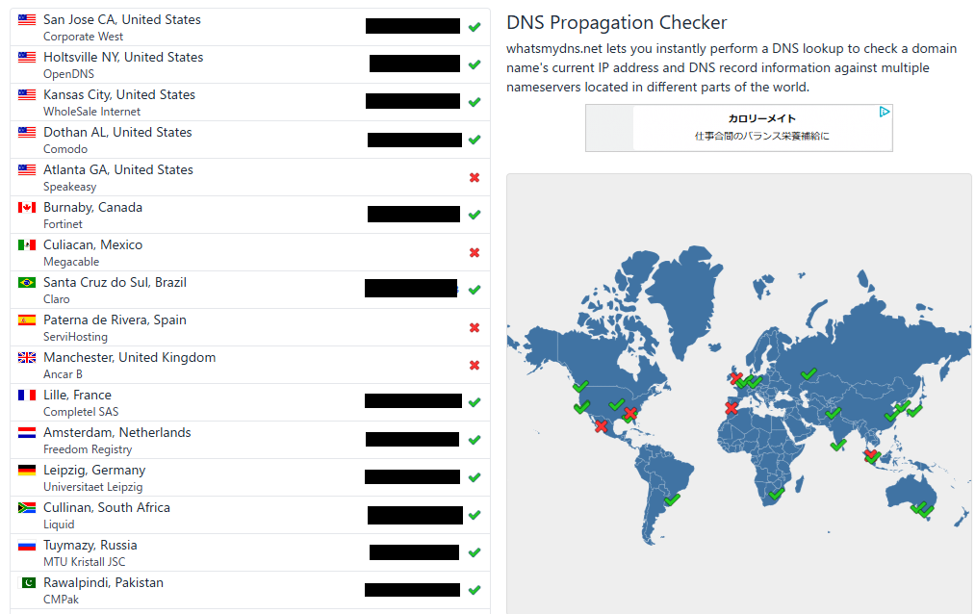Click the Cullinan, South Africa entry

tap(250, 515)
